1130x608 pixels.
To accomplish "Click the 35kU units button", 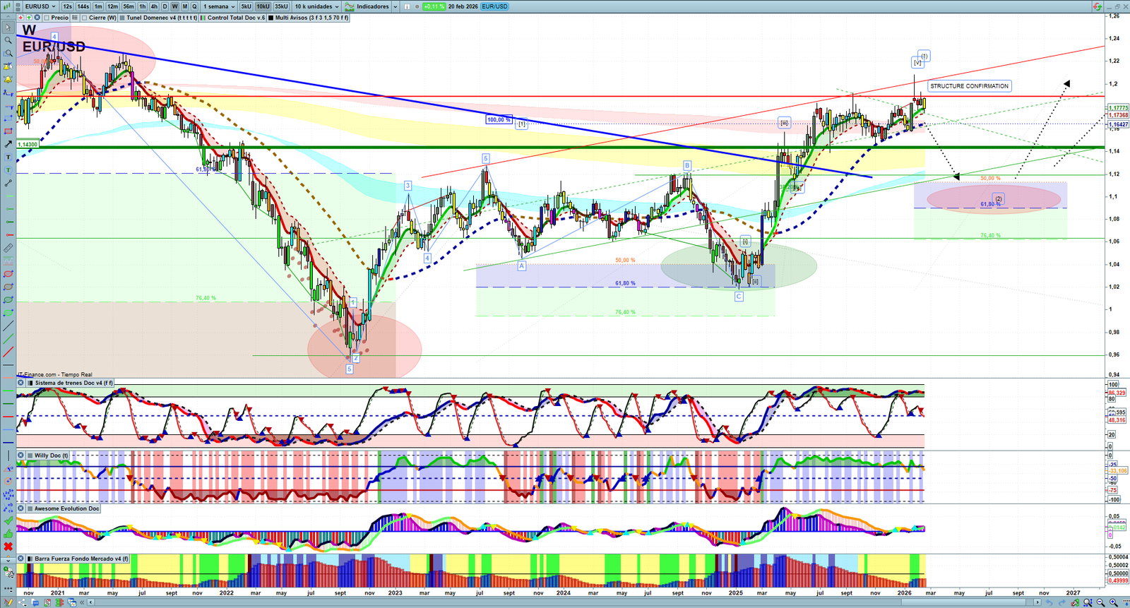I will coord(281,6).
